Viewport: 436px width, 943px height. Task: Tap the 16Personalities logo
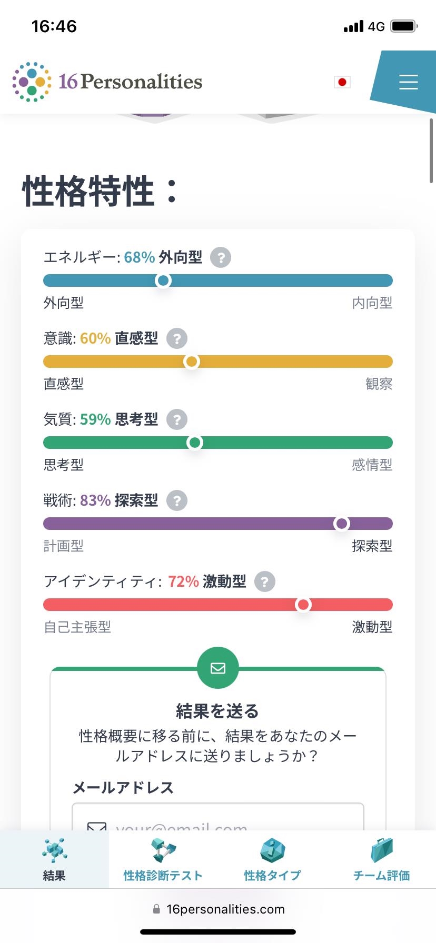click(107, 82)
